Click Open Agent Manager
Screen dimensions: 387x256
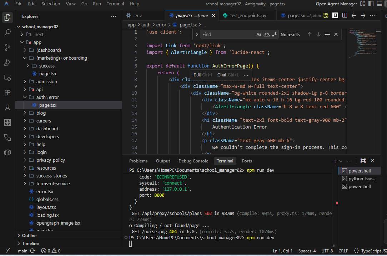(x=336, y=4)
